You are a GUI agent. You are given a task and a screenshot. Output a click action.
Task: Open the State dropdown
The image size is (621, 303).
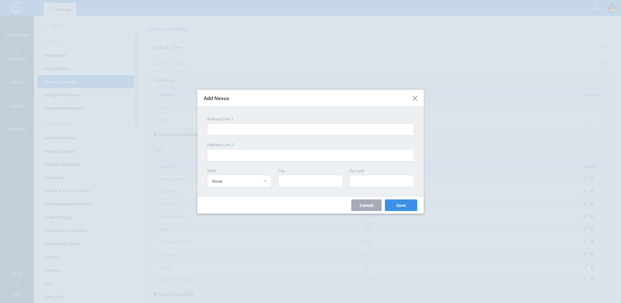click(x=239, y=181)
